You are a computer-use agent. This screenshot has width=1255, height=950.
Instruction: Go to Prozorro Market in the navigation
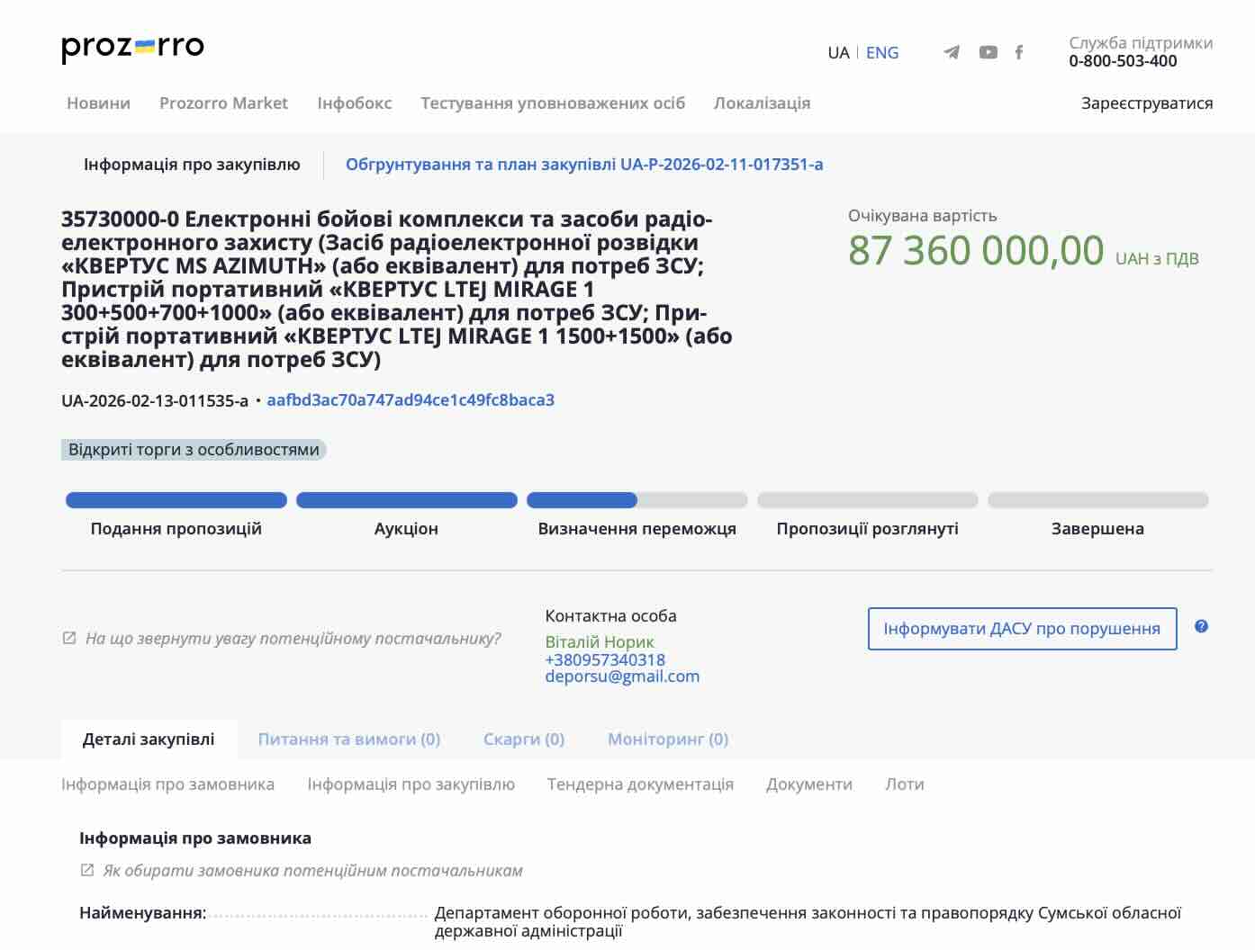click(x=223, y=103)
